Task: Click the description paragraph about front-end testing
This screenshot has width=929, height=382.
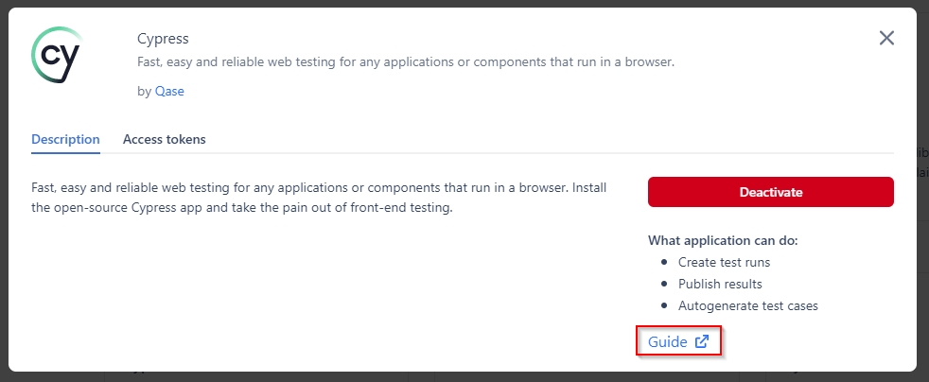Action: [x=318, y=198]
